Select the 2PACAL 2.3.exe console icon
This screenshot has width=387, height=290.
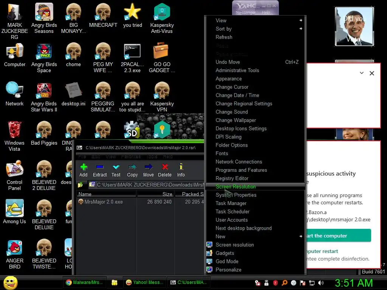pos(132,58)
